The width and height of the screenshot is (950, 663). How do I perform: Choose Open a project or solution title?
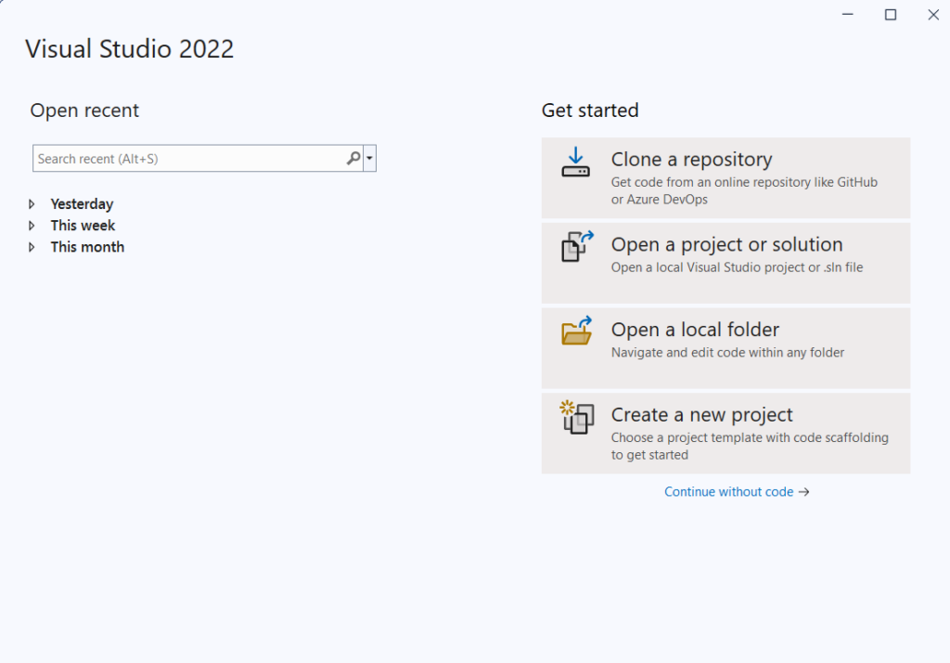[726, 244]
